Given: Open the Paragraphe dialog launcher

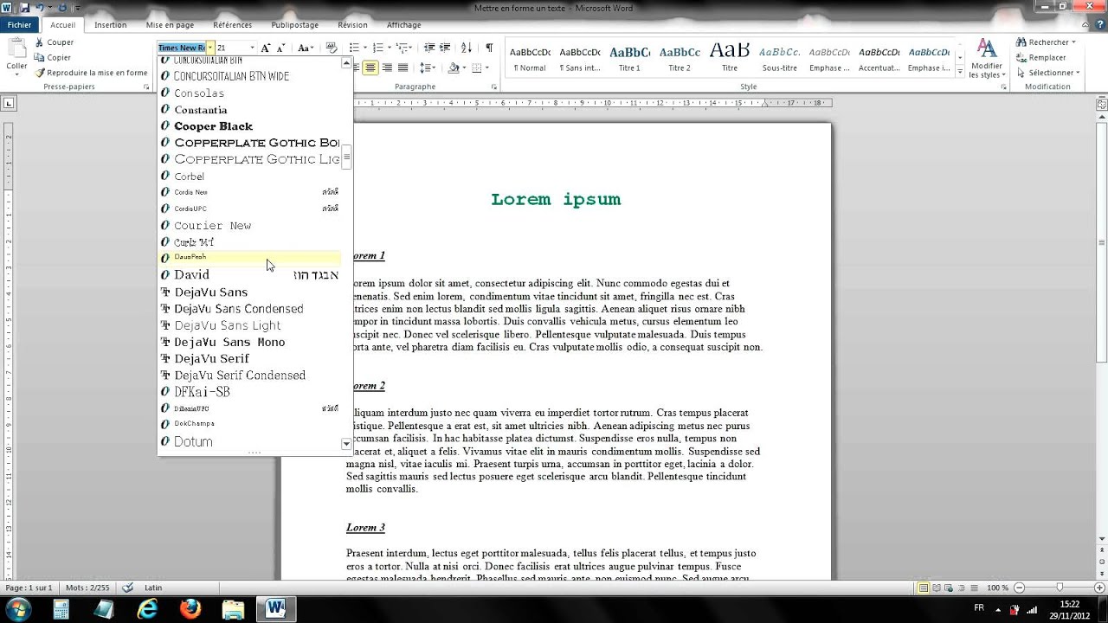Looking at the screenshot, I should click(x=494, y=87).
